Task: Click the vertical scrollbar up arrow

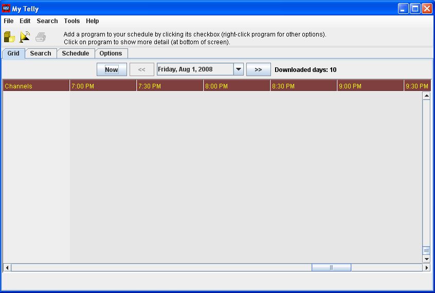Action: pyautogui.click(x=426, y=96)
